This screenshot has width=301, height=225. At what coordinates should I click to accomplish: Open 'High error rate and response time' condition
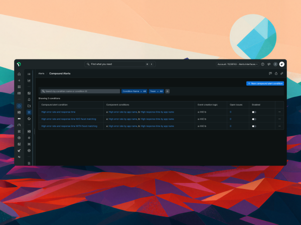(x=58, y=112)
